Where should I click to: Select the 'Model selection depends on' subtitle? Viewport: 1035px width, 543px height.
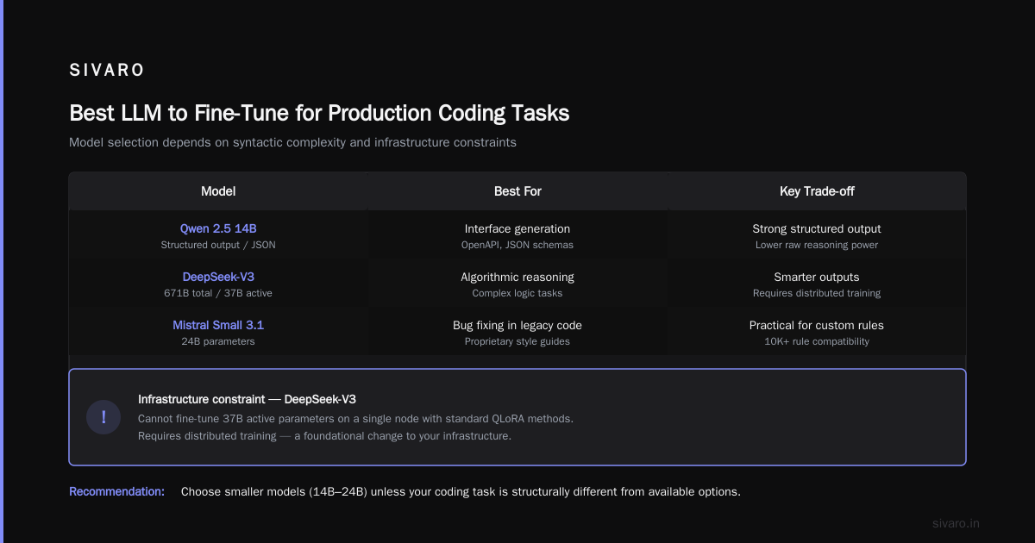pyautogui.click(x=292, y=142)
